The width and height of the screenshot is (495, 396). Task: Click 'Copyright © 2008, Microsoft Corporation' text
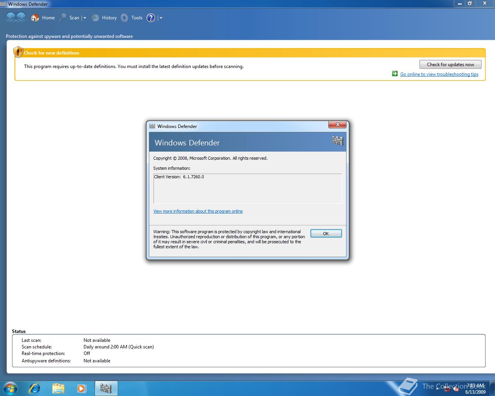click(x=192, y=158)
